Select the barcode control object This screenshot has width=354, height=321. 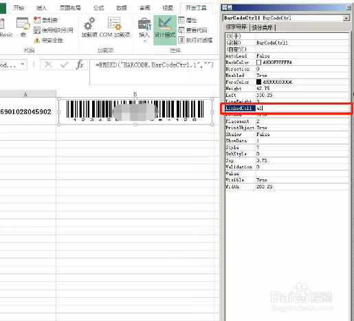click(x=135, y=112)
